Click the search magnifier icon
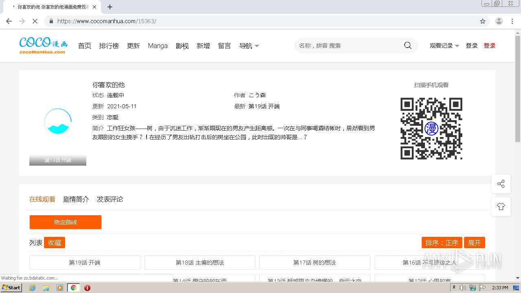The height and width of the screenshot is (293, 521). point(408,46)
